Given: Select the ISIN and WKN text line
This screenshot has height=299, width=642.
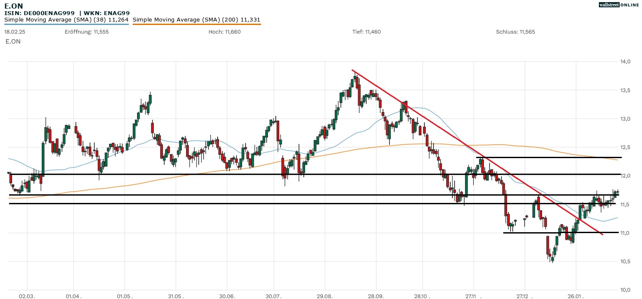Looking at the screenshot, I should (x=67, y=13).
